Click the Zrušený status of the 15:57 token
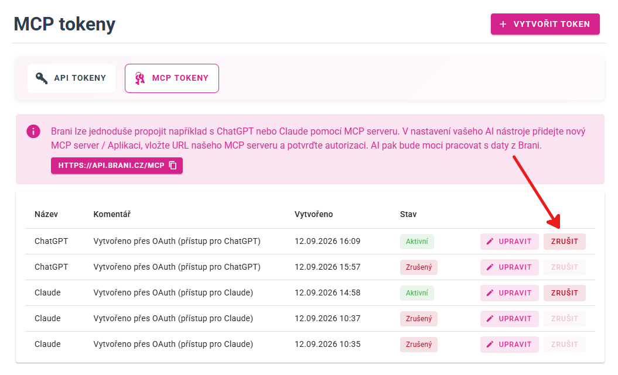 pos(419,267)
